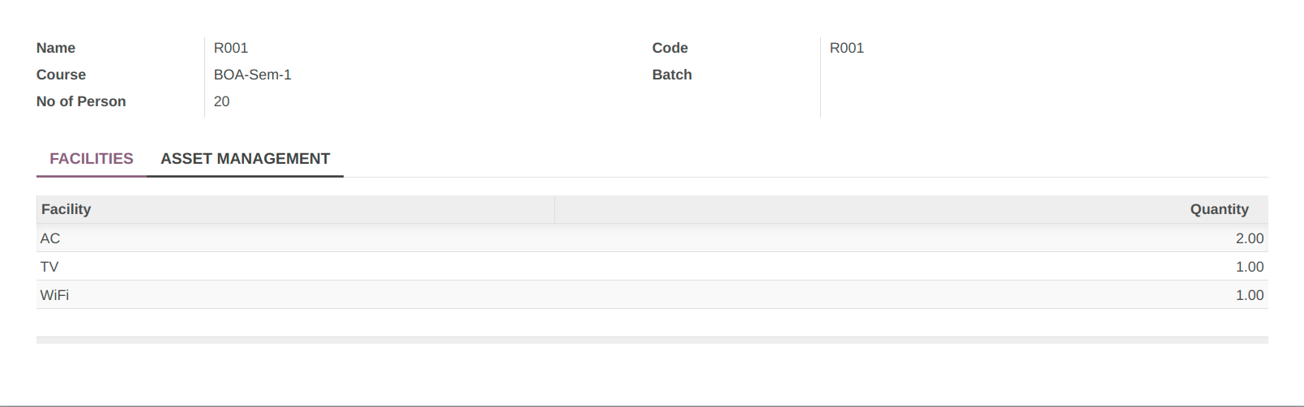This screenshot has width=1304, height=407.
Task: Select the WiFi facility row
Action: pos(652,295)
